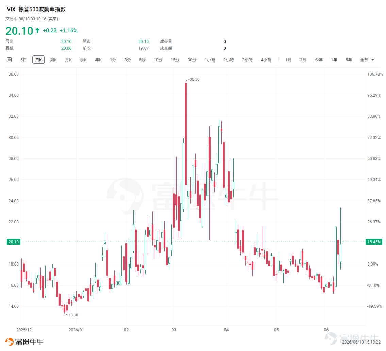The width and height of the screenshot is (386, 351).
Task: Click the 15.45% percentage axis label
Action: coord(374,242)
